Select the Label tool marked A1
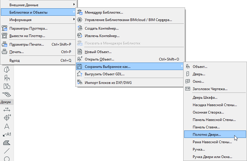 coord(7,135)
